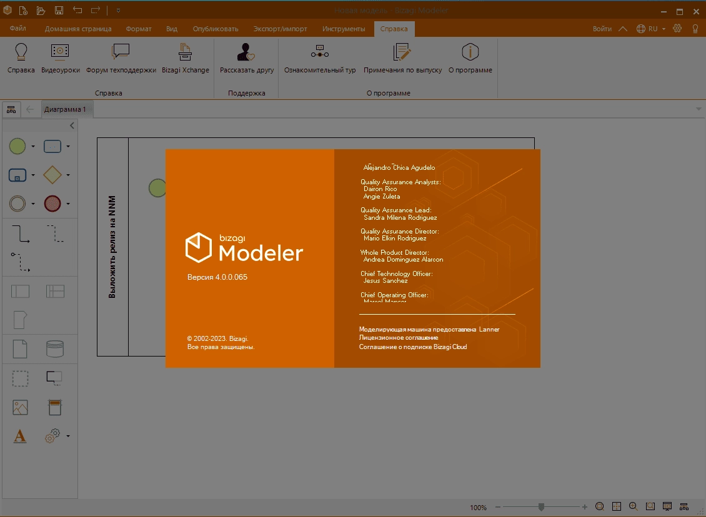Click the lightbulb tips icon top right
This screenshot has width=706, height=517.
[695, 29]
